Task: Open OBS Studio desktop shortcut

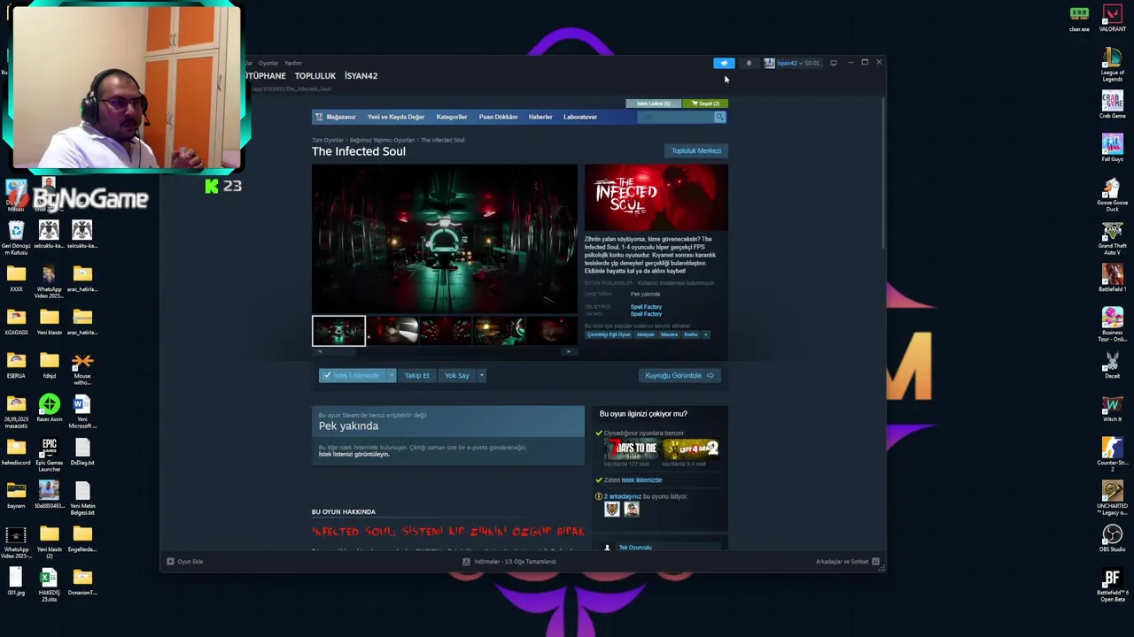Action: [x=1113, y=538]
